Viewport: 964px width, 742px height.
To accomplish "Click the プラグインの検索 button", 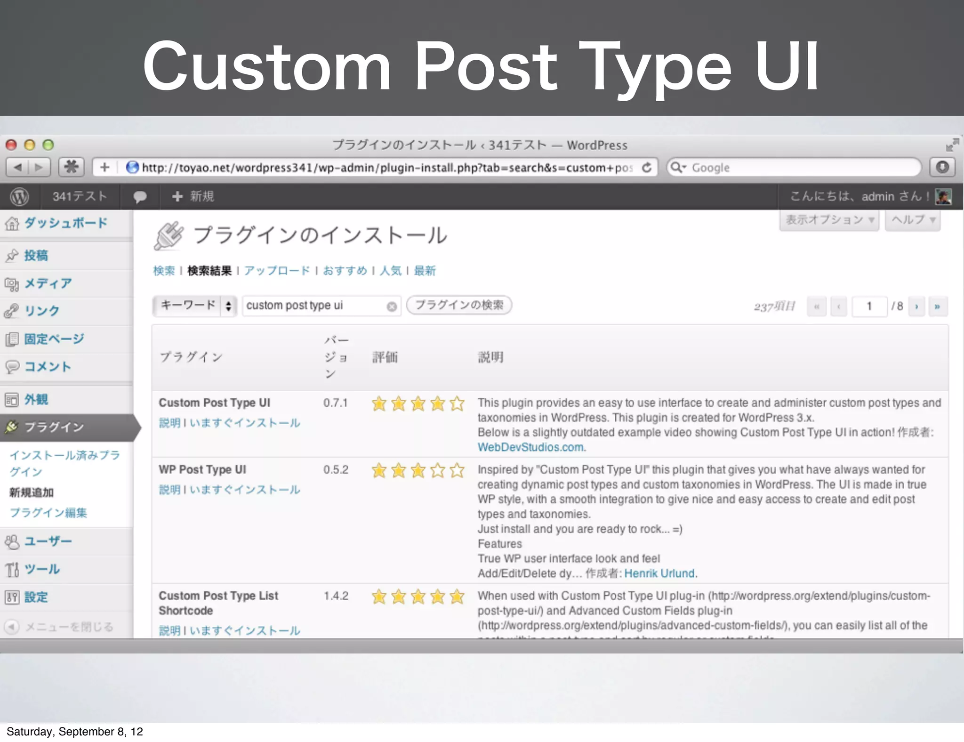I will [x=459, y=305].
